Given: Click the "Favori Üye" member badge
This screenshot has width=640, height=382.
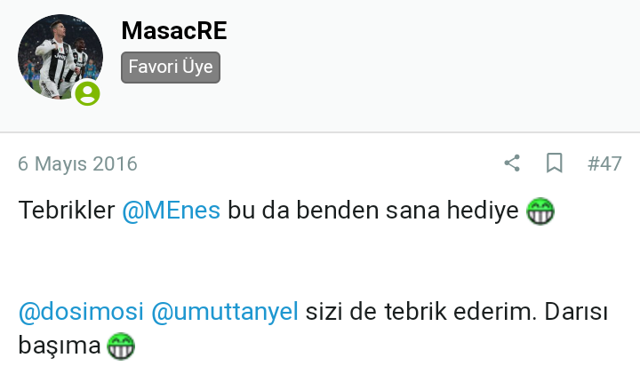Looking at the screenshot, I should click(x=171, y=68).
